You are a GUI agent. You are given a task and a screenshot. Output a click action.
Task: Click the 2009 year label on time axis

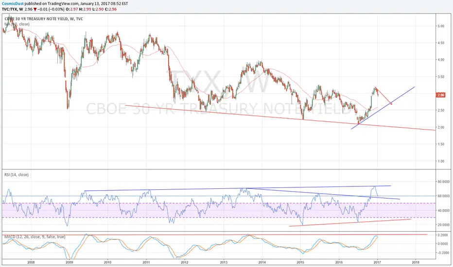click(x=69, y=262)
